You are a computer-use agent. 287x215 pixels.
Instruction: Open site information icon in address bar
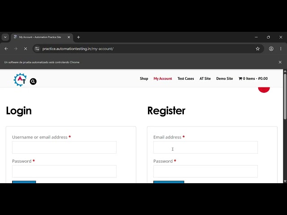[37, 49]
